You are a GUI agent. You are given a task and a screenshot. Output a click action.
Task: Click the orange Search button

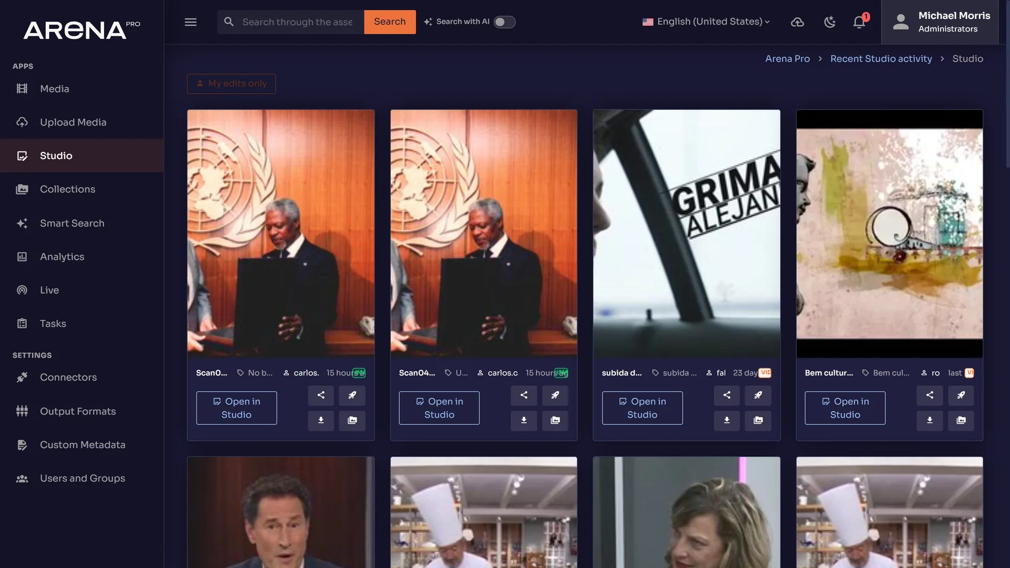pos(390,22)
